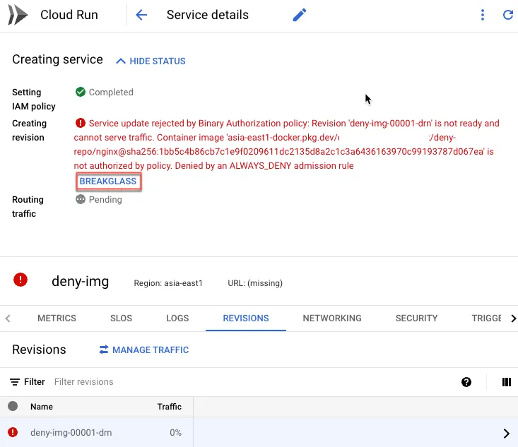Sort revisions by the Name column
Image resolution: width=518 pixels, height=447 pixels.
pyautogui.click(x=42, y=407)
